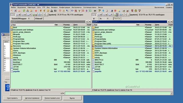Switch to the FlashDisk tab in right panel

click(x=117, y=19)
